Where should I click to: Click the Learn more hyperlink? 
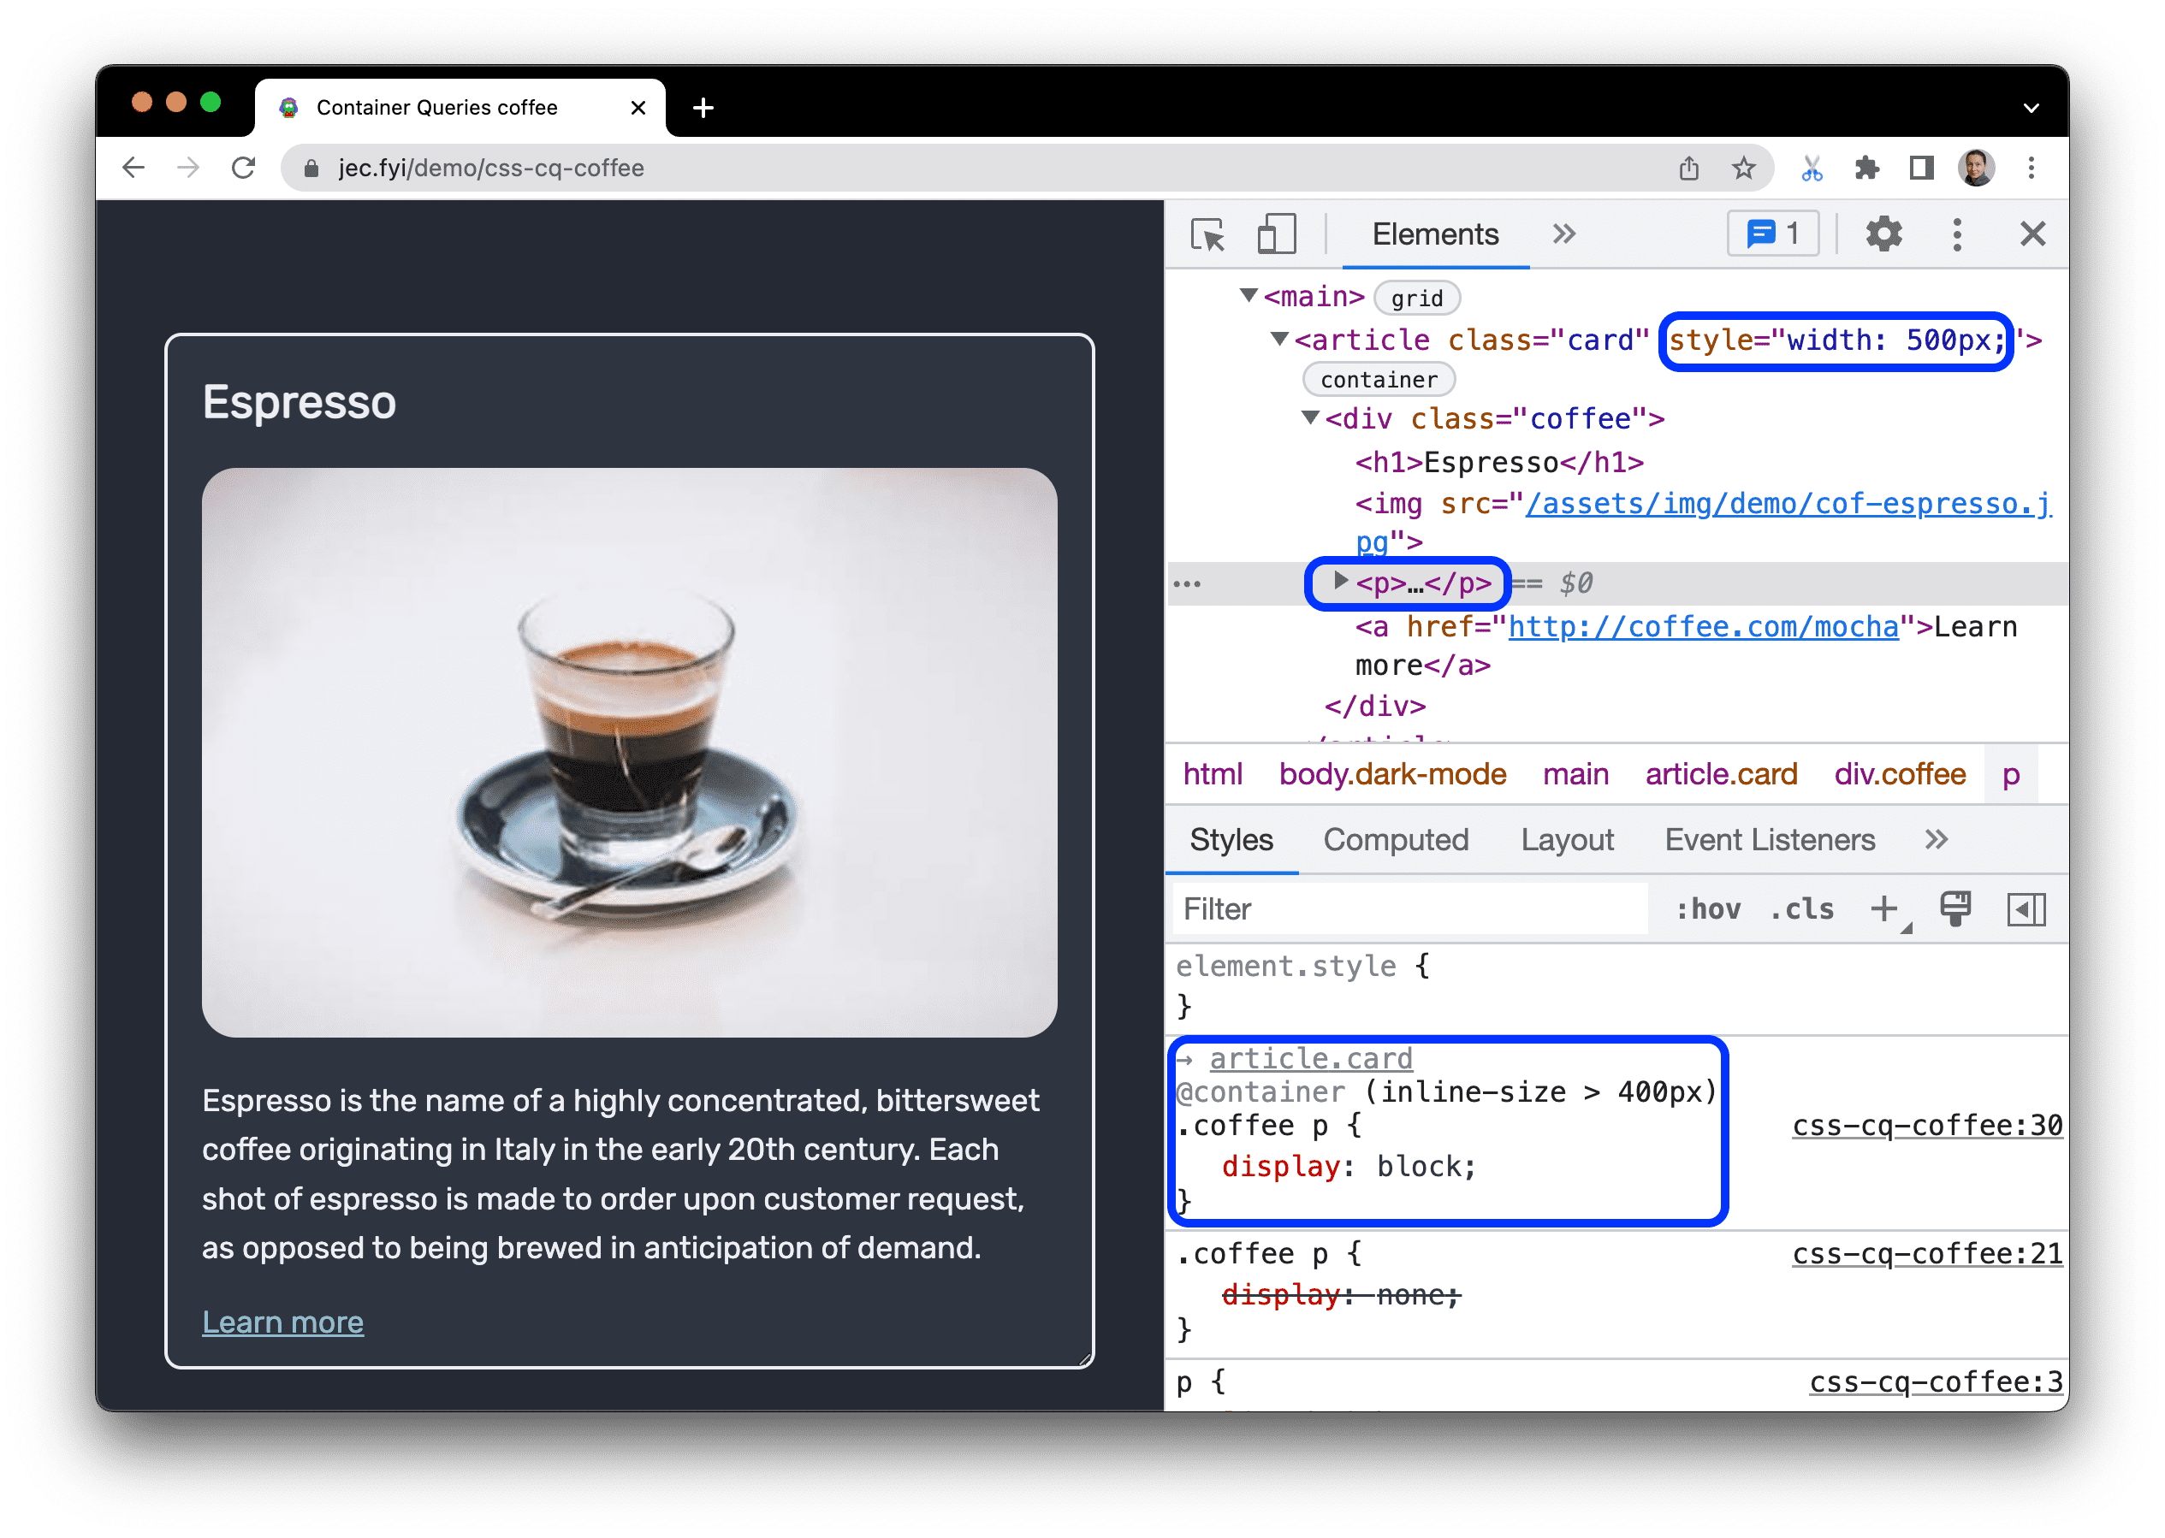point(283,1325)
